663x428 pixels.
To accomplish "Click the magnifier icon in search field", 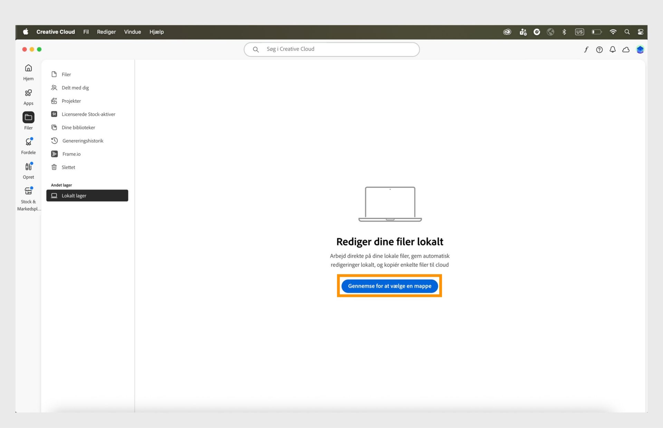I will [256, 49].
